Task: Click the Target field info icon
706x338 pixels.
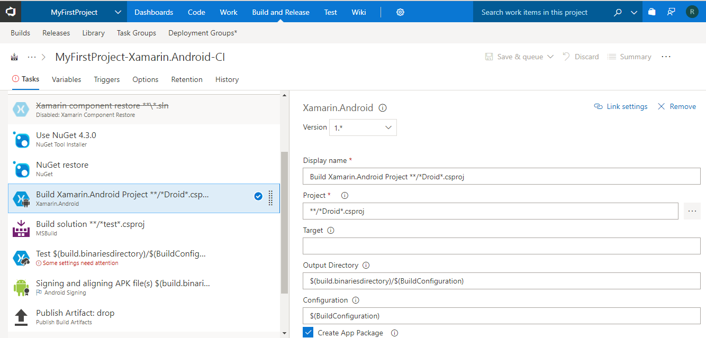Action: click(331, 231)
